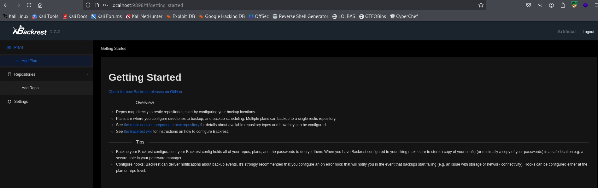Go to the browser home page icon
This screenshot has width=598, height=188.
(x=40, y=5)
